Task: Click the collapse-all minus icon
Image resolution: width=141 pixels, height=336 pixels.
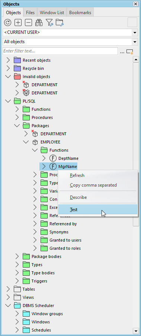Action: click(29, 23)
